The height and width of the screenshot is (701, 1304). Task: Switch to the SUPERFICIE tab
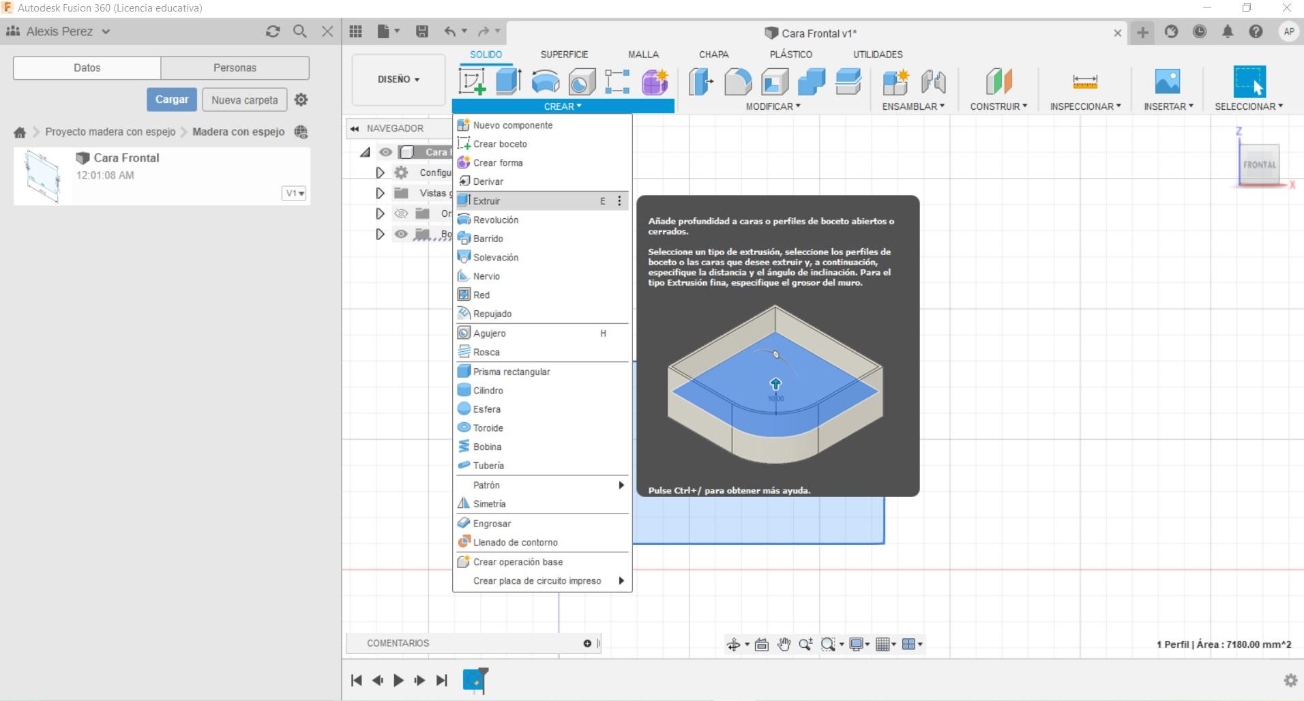pos(563,55)
